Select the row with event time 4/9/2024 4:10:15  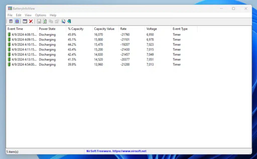click(x=102, y=45)
